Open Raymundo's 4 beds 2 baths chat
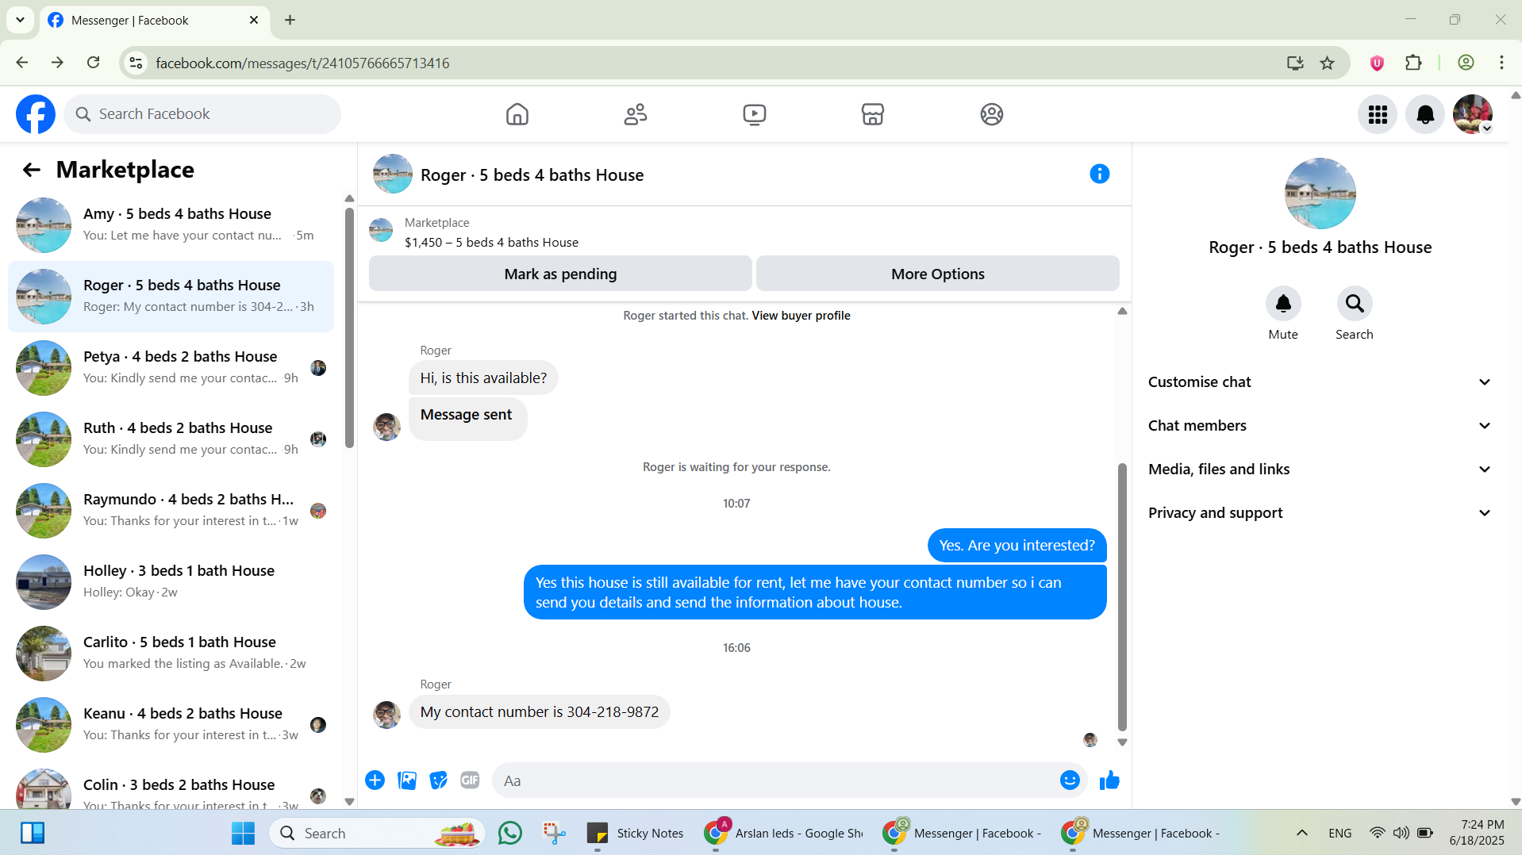1522x855 pixels. 171,511
